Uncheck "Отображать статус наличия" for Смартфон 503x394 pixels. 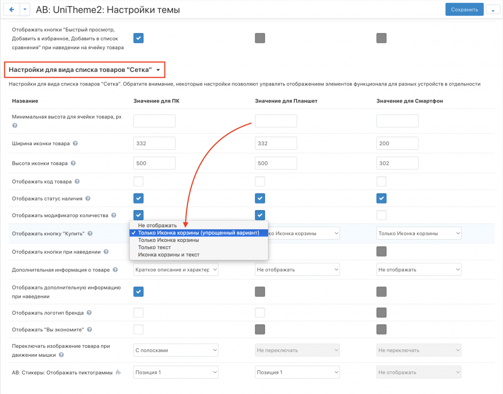[381, 199]
